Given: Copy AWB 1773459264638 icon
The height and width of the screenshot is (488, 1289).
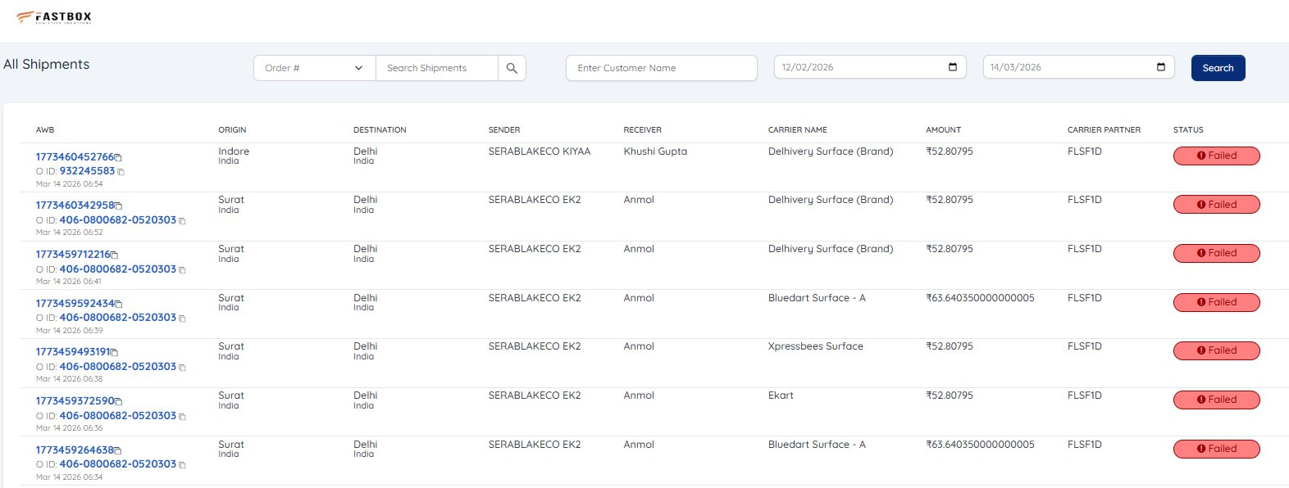Looking at the screenshot, I should coord(117,450).
